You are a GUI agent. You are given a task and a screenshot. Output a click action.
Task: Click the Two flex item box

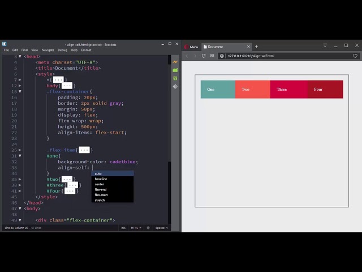[x=253, y=90]
